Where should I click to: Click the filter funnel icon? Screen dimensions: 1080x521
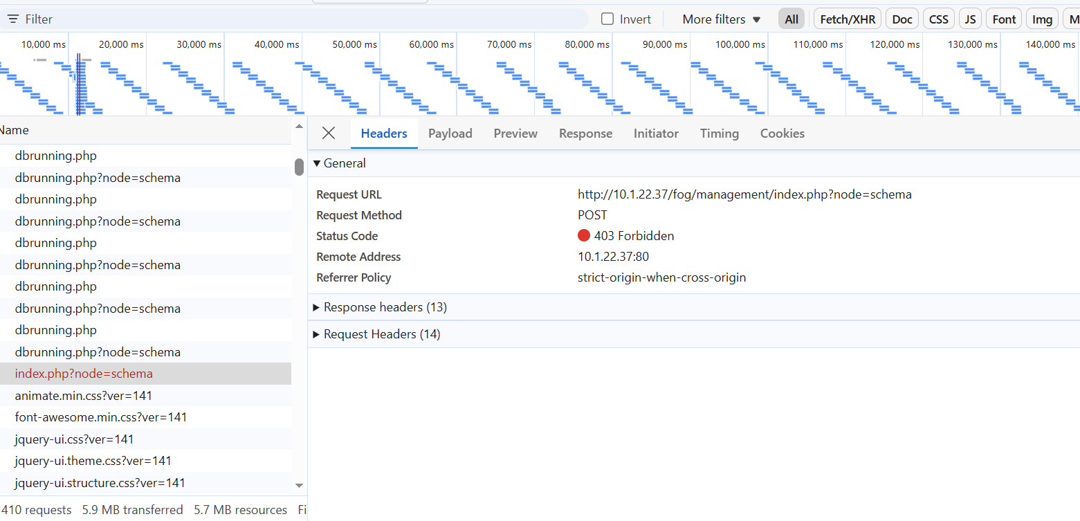point(13,19)
